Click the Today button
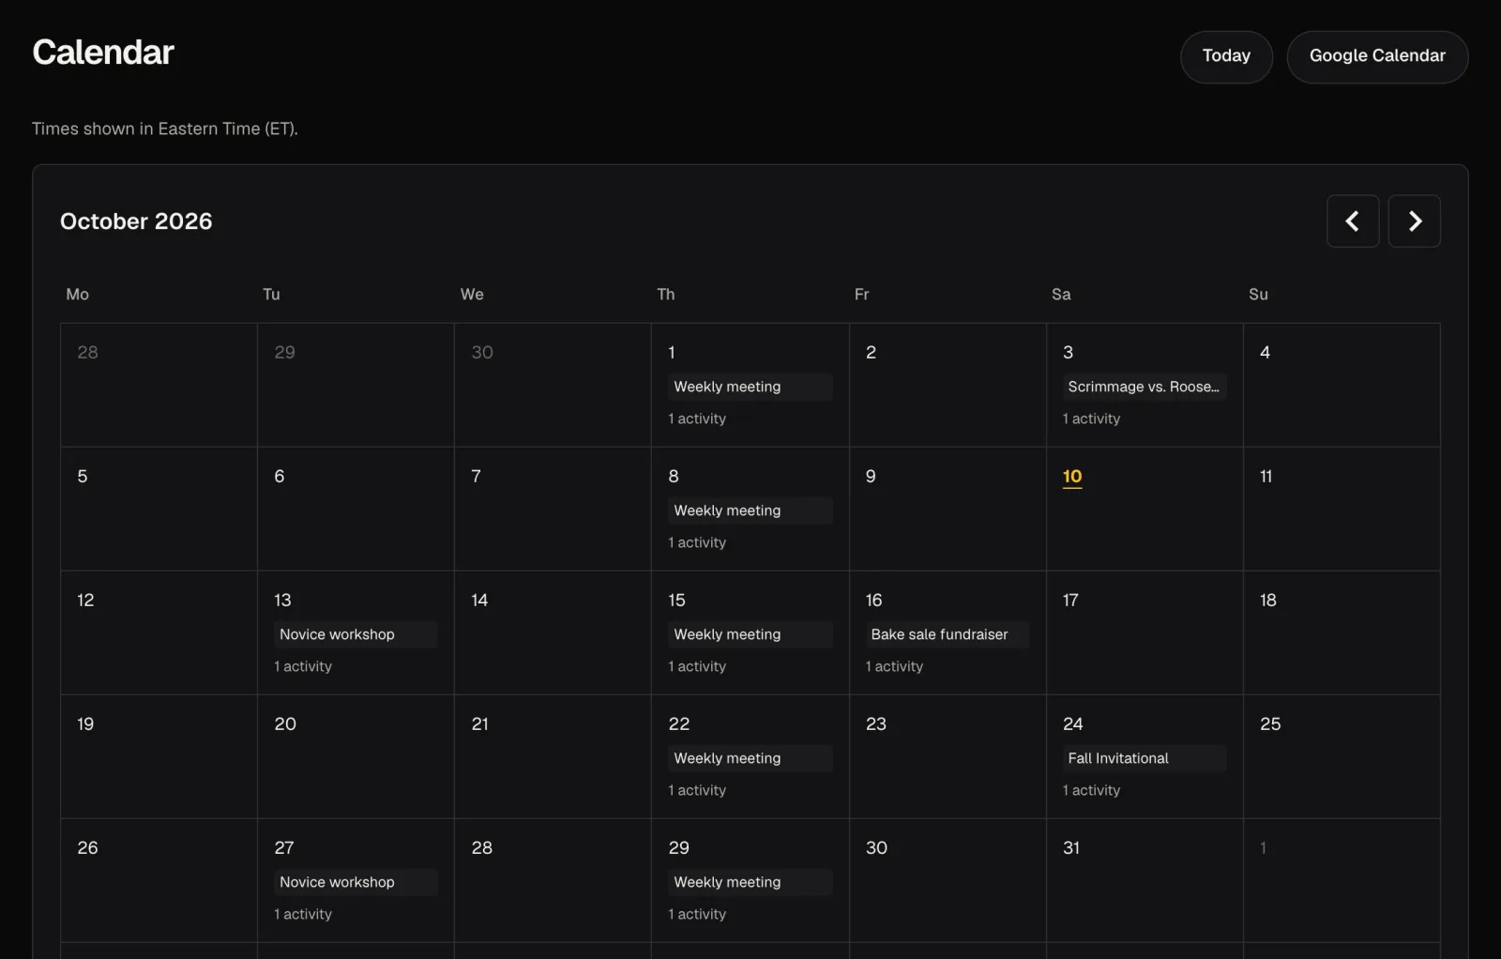 [x=1226, y=56]
